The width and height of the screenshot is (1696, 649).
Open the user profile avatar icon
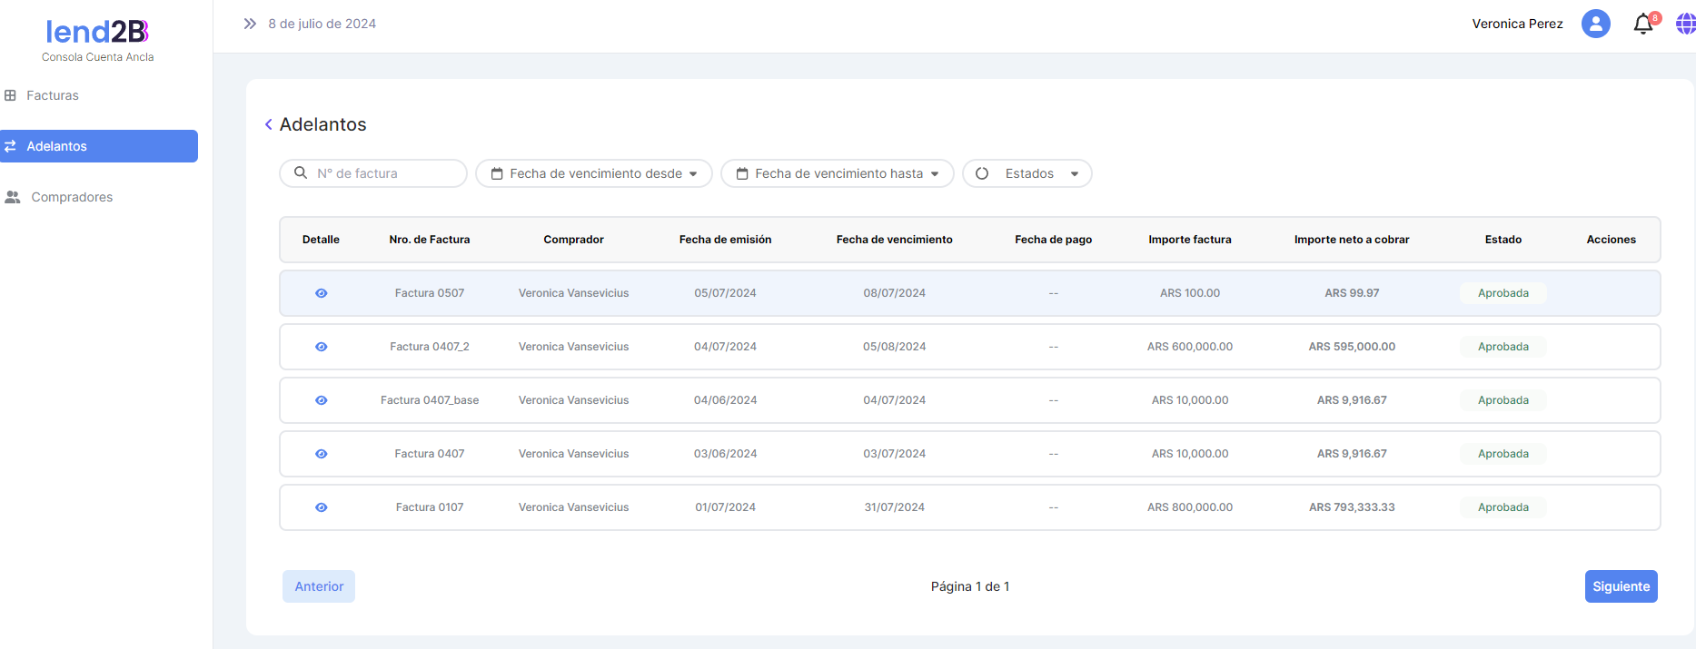pos(1595,24)
